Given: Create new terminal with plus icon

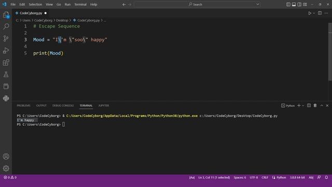Looking at the screenshot, I should click(299, 105).
